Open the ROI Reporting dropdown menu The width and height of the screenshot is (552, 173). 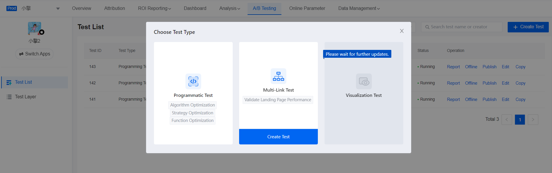coord(155,8)
